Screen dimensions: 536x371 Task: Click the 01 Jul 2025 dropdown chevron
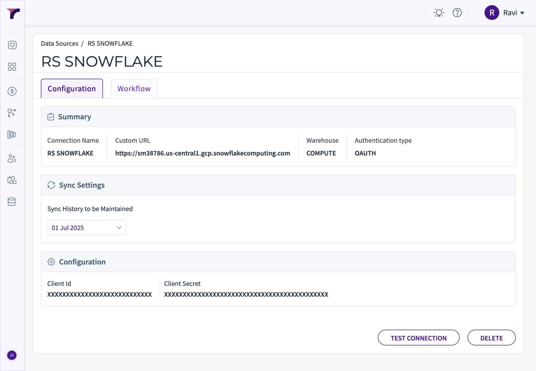tap(119, 228)
